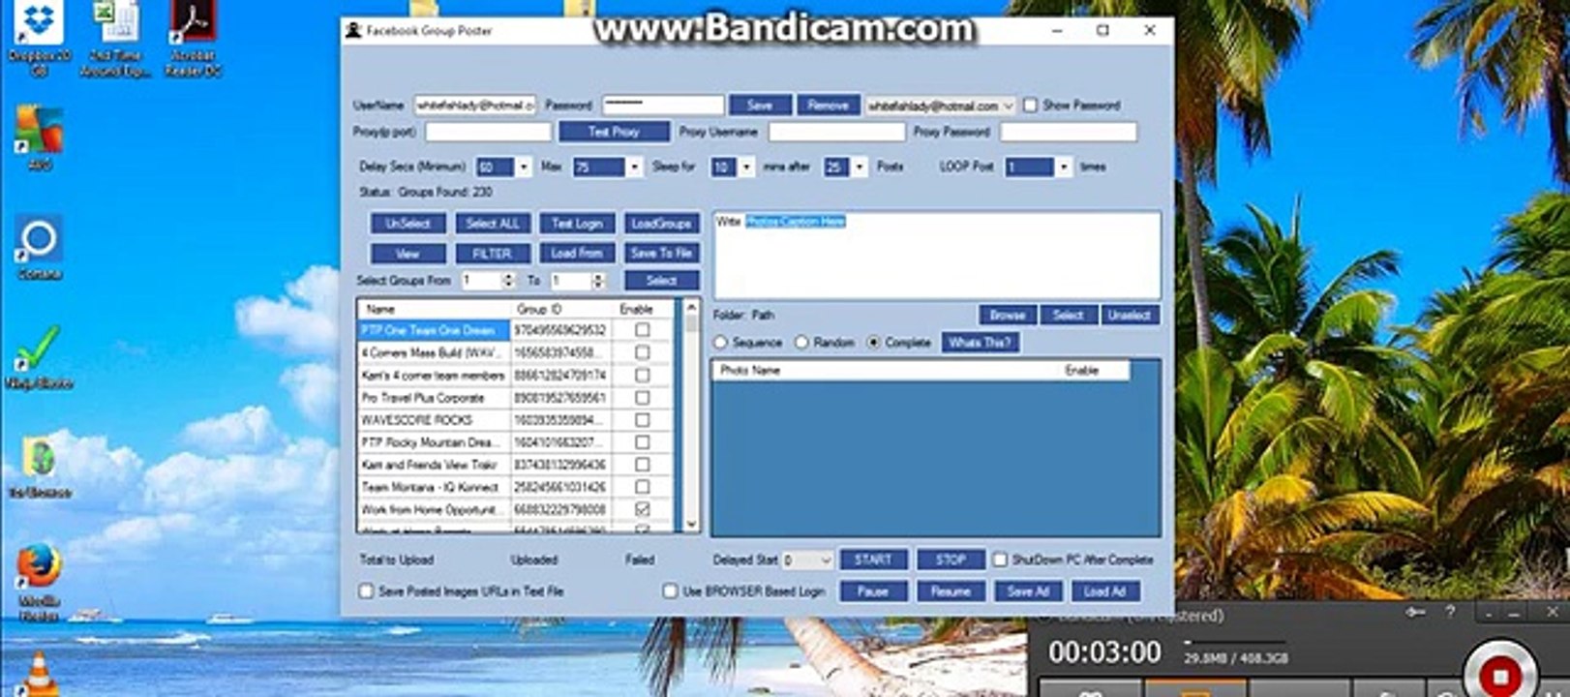Click the Proxy Password input field
Screen dimensions: 1570x697
1069,132
